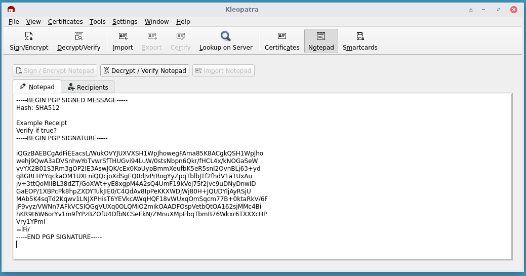
Task: Click the keep-above arrow in title bar
Action: point(471,10)
